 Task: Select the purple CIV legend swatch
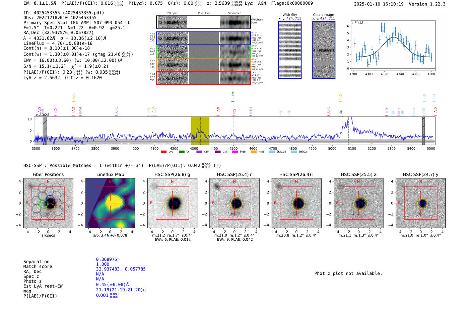199,152
